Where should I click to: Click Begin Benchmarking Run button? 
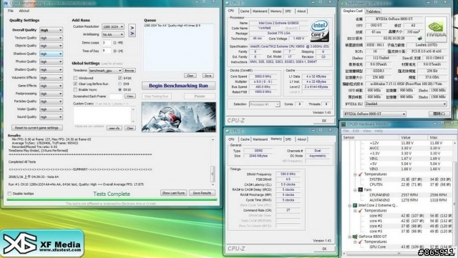[178, 86]
